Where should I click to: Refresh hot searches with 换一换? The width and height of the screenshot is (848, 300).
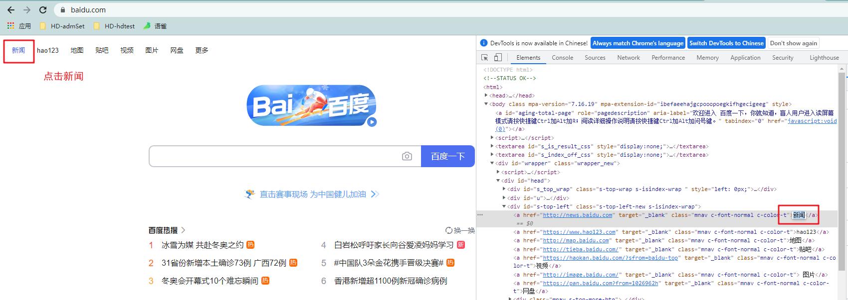460,230
